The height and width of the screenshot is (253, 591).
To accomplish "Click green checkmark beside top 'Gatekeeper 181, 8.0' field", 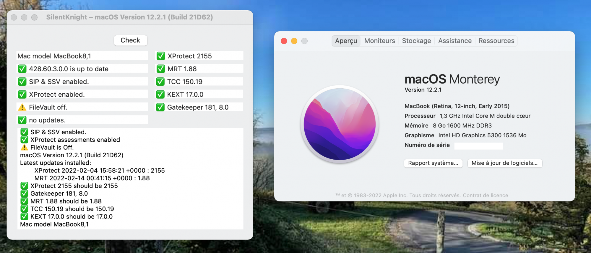I will (x=160, y=107).
